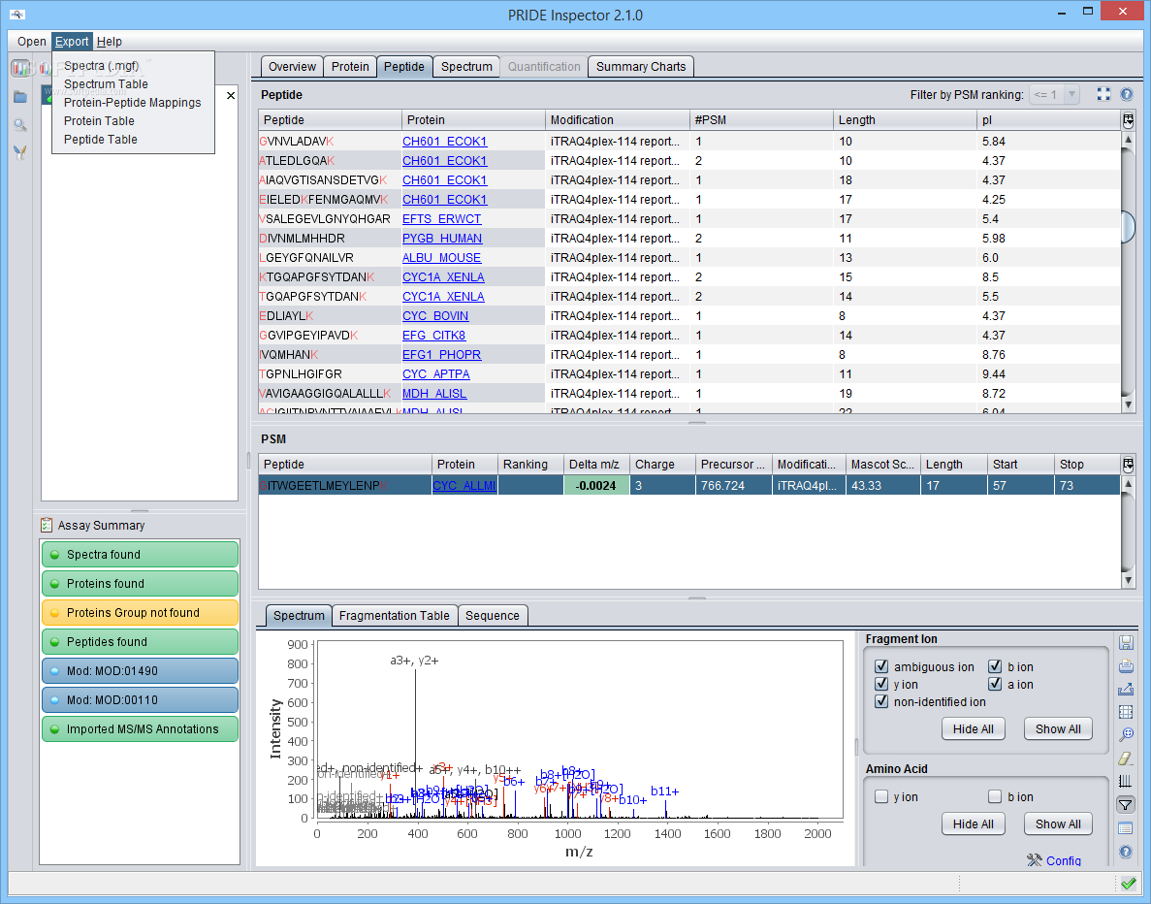Click the export spectrum icon

[1126, 689]
